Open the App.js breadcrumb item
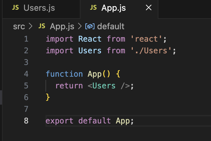 pos(62,26)
